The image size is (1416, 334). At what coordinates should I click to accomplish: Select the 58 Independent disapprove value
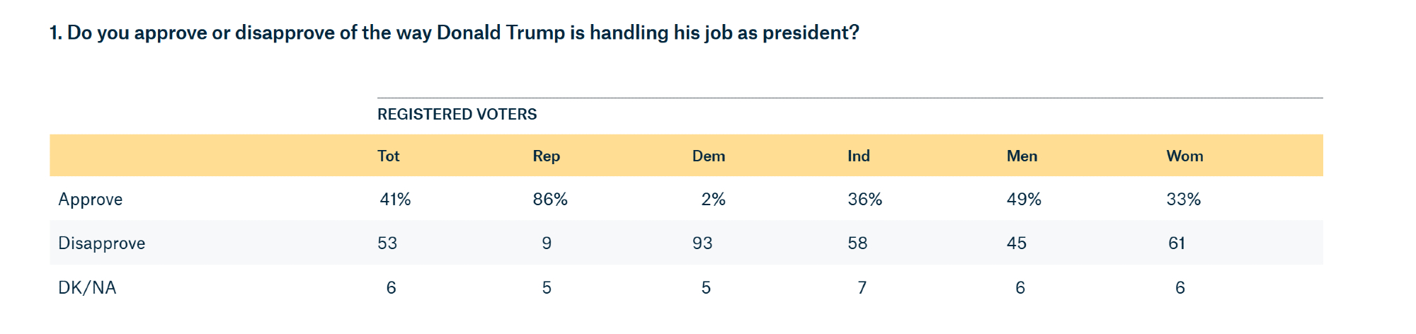pos(857,243)
